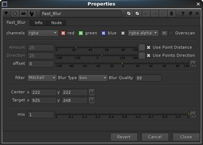Viewport: 203px width, 145px height.
Task: Click the Blur Quality field showing 99
Action: (x=148, y=78)
